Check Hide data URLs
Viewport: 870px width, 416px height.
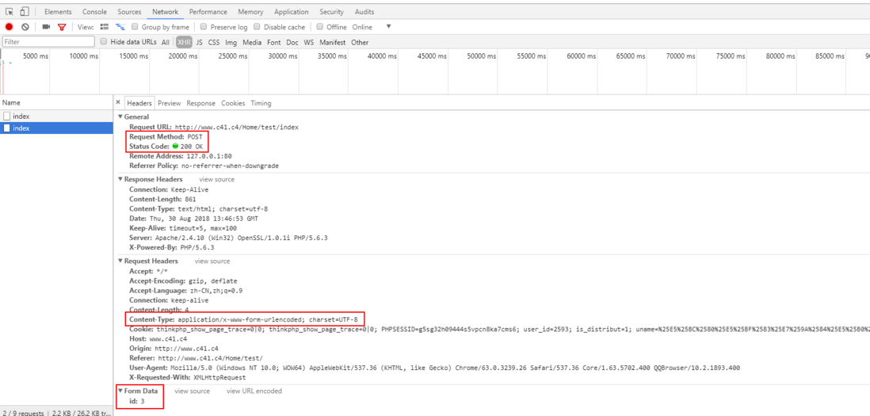point(104,41)
